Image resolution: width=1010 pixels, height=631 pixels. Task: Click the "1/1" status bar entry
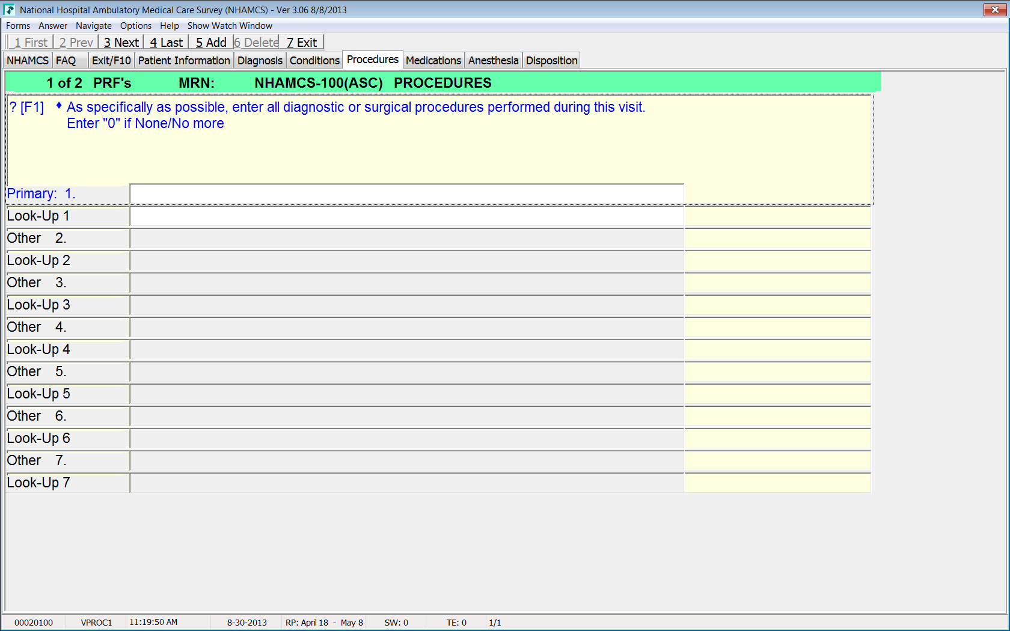point(495,623)
